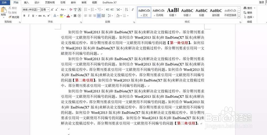
Task: Increase font size with the grow font icon
Action: (x=52, y=10)
